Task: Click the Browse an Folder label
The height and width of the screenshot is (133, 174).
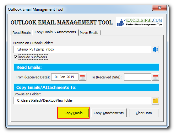Action: 27,94
